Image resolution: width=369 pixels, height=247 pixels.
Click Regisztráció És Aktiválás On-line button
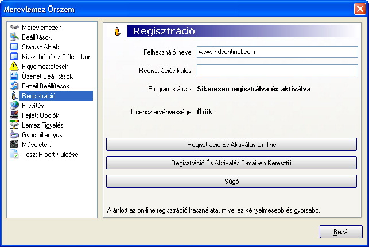pyautogui.click(x=232, y=144)
